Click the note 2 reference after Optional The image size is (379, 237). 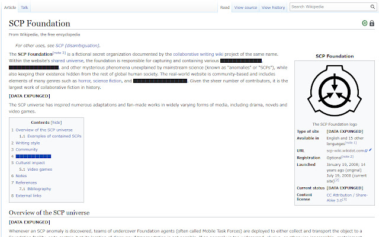348,156
